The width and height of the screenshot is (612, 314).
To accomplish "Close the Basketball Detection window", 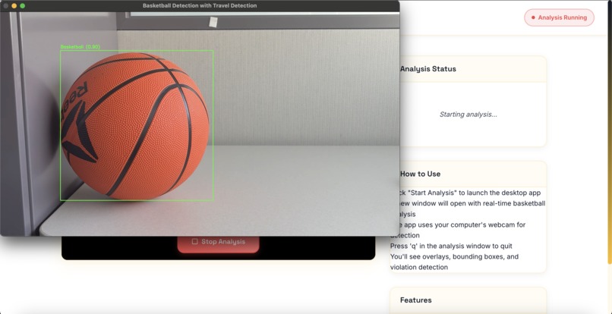I will [6, 6].
